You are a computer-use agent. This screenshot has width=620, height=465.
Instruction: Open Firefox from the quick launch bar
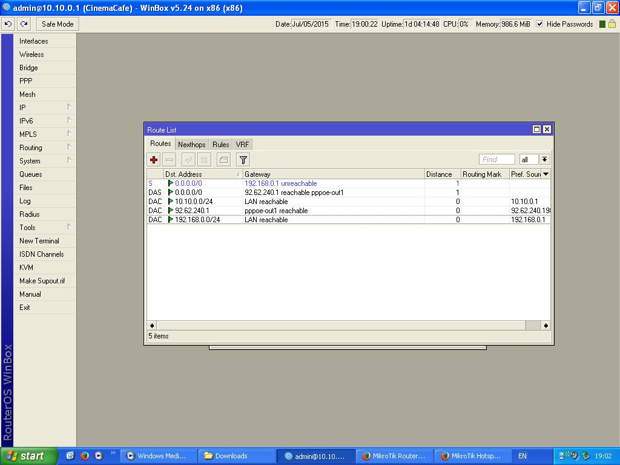coord(85,456)
